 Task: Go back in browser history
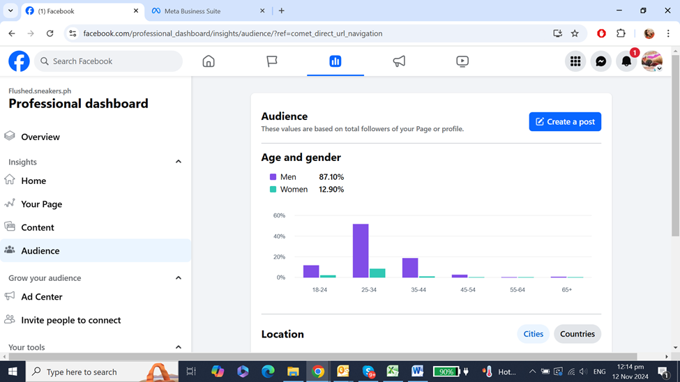pos(12,33)
